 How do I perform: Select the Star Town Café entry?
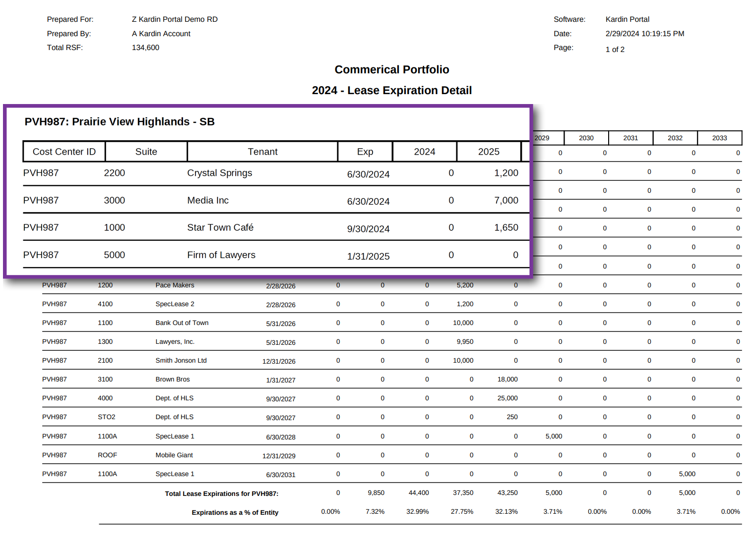220,227
